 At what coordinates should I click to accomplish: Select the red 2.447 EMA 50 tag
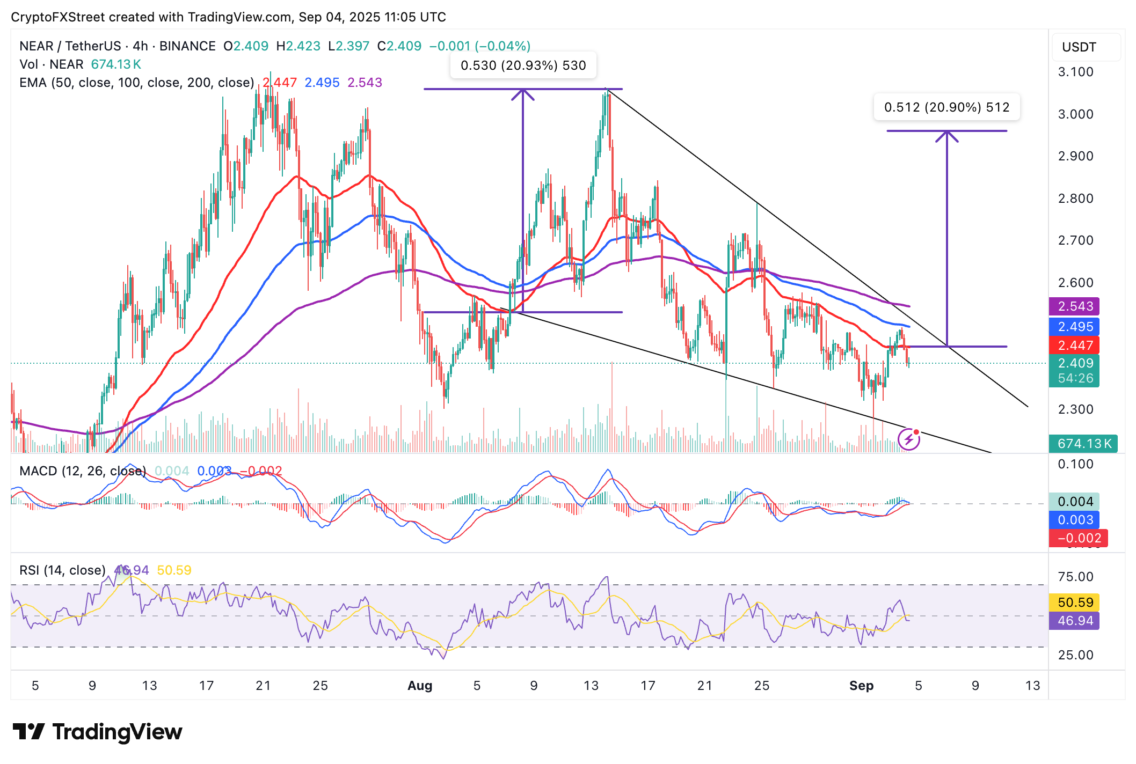pos(1074,346)
